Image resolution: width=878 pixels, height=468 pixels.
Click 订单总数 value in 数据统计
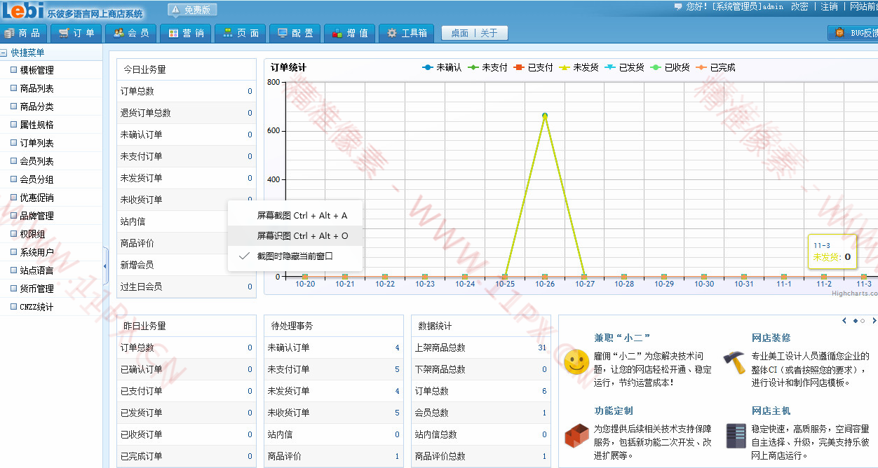[x=544, y=391]
